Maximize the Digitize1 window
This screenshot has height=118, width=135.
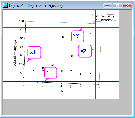[x=117, y=5]
